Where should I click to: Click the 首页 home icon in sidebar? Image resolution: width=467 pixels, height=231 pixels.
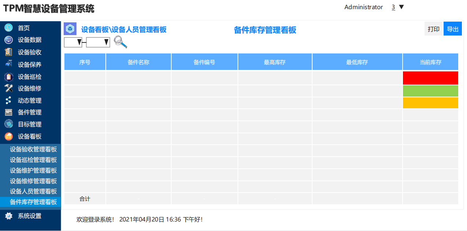coord(9,28)
